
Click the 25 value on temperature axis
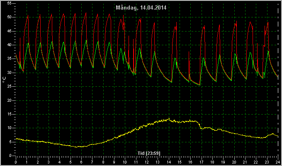[x=10, y=87]
